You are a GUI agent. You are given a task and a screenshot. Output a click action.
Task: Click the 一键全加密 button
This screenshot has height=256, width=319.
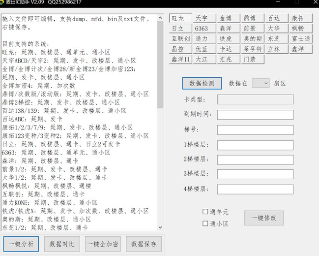tap(103, 244)
